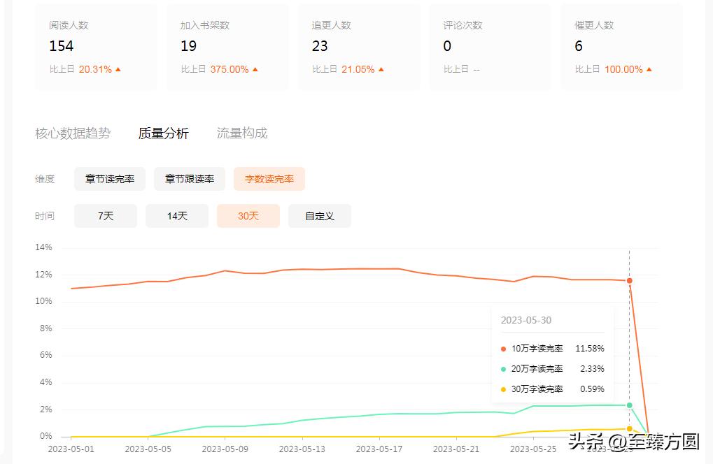Click the 20.31% change value

pos(95,69)
